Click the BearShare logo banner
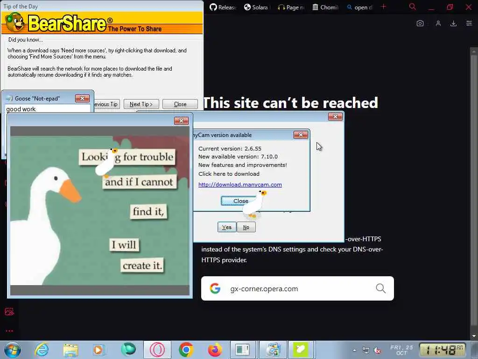478x359 pixels. (x=102, y=23)
